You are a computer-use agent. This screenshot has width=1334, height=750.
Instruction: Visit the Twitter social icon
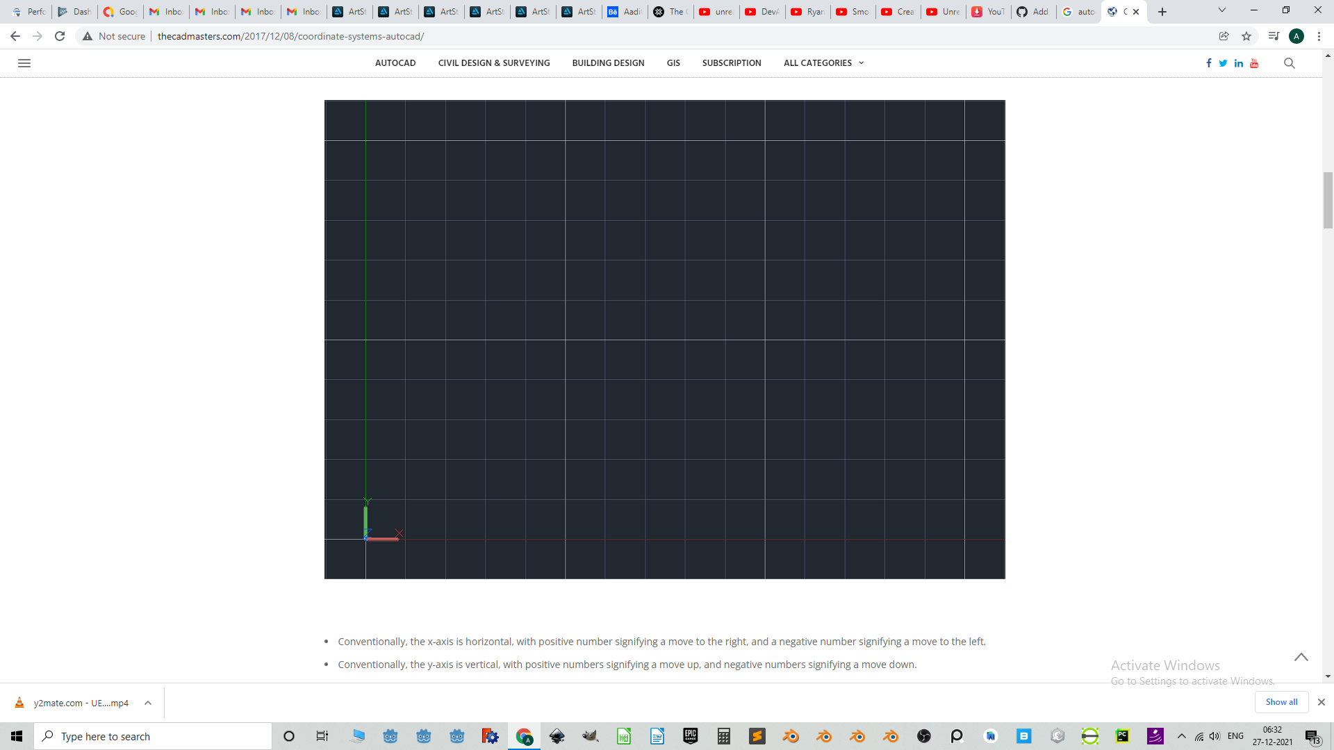(1223, 62)
